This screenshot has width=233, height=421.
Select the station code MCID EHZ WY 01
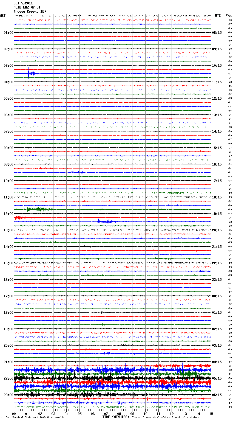click(x=27, y=7)
